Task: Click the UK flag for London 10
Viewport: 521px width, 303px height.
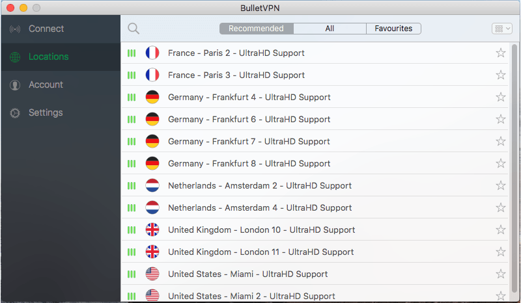Action: tap(152, 230)
